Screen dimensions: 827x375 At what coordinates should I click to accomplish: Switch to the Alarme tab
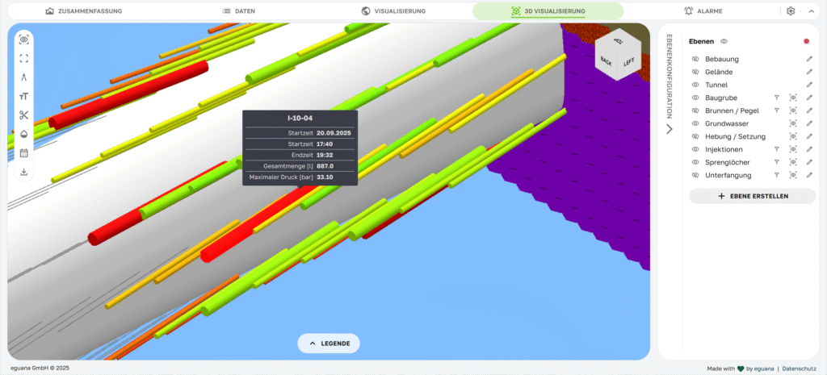point(703,11)
